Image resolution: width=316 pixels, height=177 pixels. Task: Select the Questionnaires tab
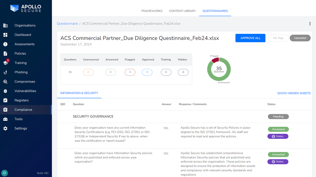click(x=215, y=11)
